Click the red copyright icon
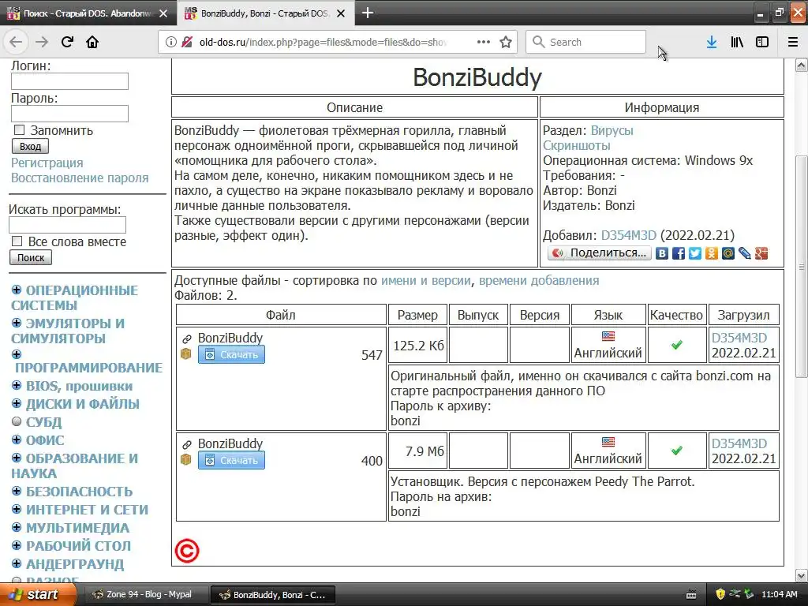The image size is (808, 606). [x=187, y=551]
